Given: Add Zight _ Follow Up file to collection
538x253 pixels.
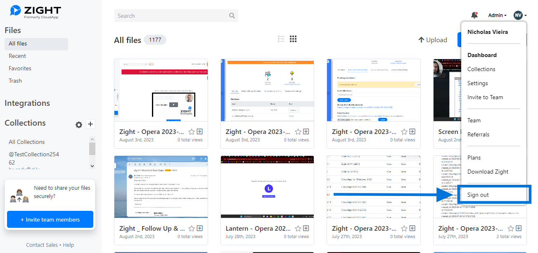Looking at the screenshot, I should pos(200,228).
